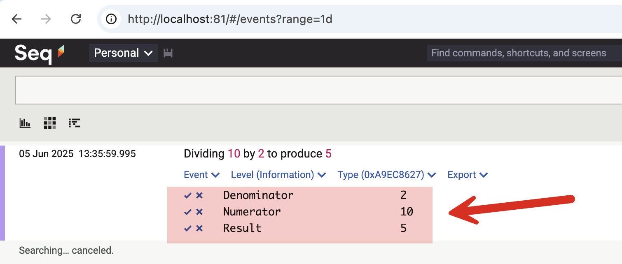Click the site information icon
Screen dimensions: 622x264
pos(111,19)
